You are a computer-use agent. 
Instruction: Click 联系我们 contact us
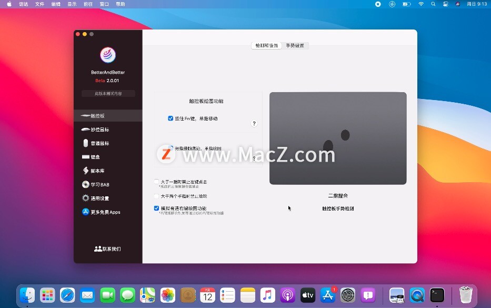107,249
